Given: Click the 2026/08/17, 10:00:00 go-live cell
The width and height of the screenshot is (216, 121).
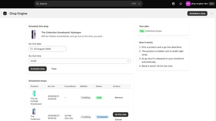Looking at the screenshot, I should click(53, 98).
